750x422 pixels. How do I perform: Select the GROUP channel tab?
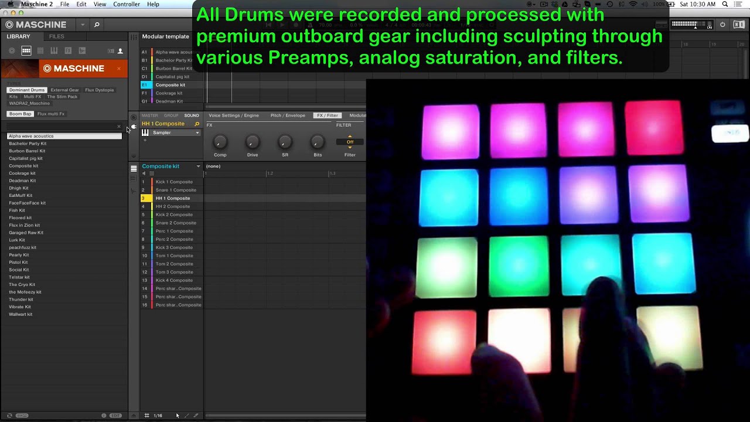pos(171,115)
